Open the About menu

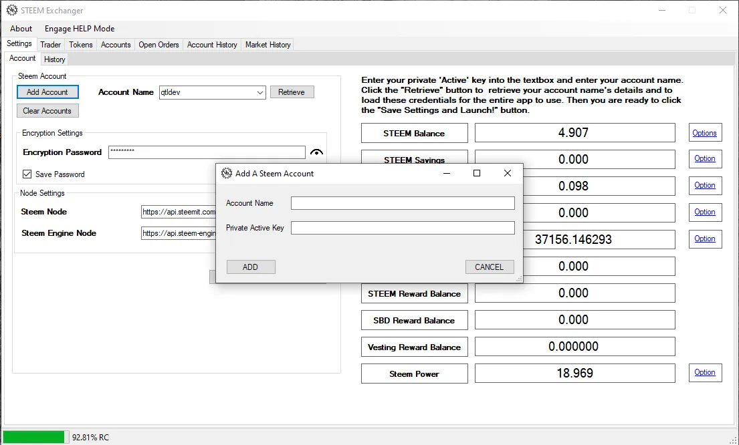tap(21, 29)
